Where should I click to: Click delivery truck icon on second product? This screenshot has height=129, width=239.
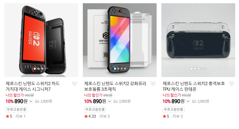[116, 101]
